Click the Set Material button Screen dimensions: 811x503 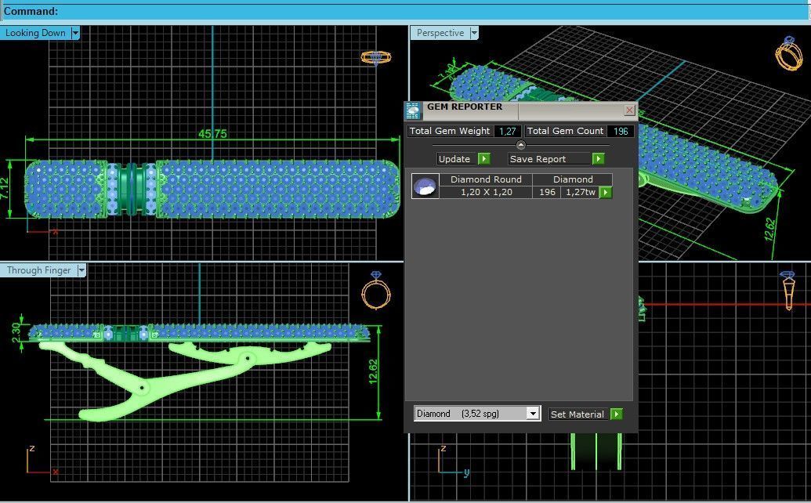[577, 414]
